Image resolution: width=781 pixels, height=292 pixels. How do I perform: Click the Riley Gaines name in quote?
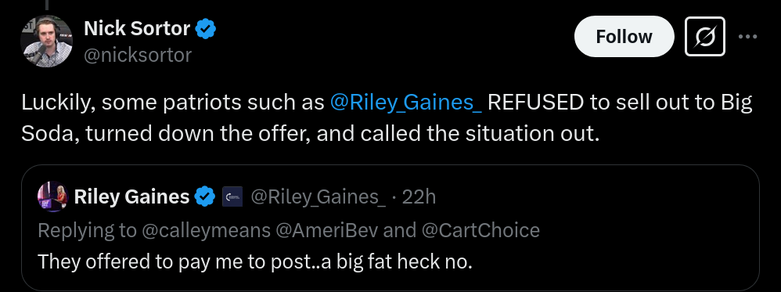click(x=131, y=196)
